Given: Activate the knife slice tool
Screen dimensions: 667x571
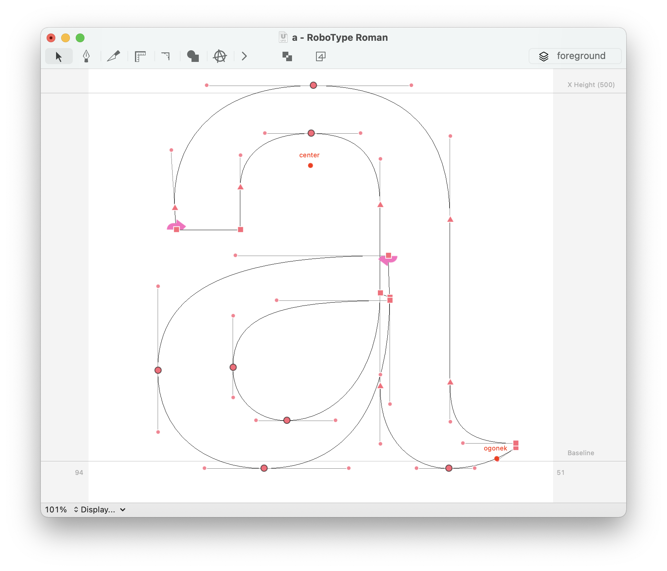Looking at the screenshot, I should click(114, 56).
